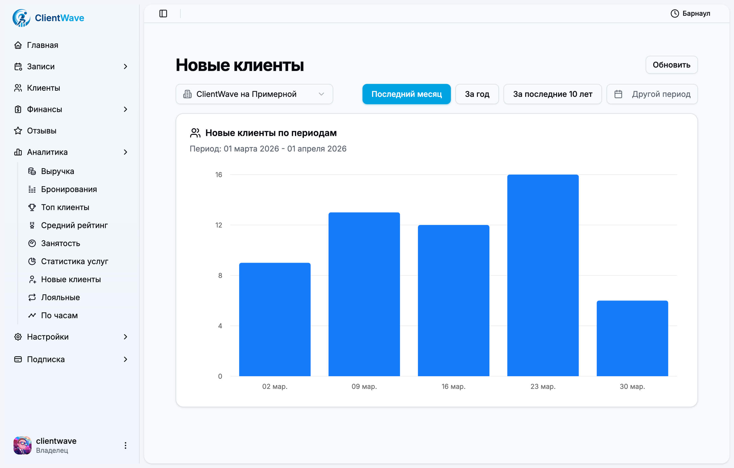The height and width of the screenshot is (468, 734).
Task: Click the repeat icon for Лояльные
Action: click(32, 297)
